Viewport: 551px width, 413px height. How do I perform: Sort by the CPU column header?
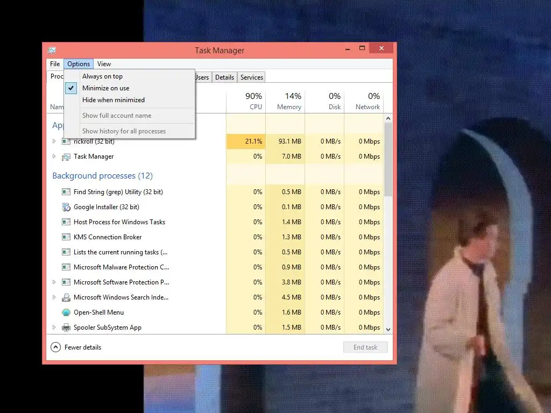(246, 101)
